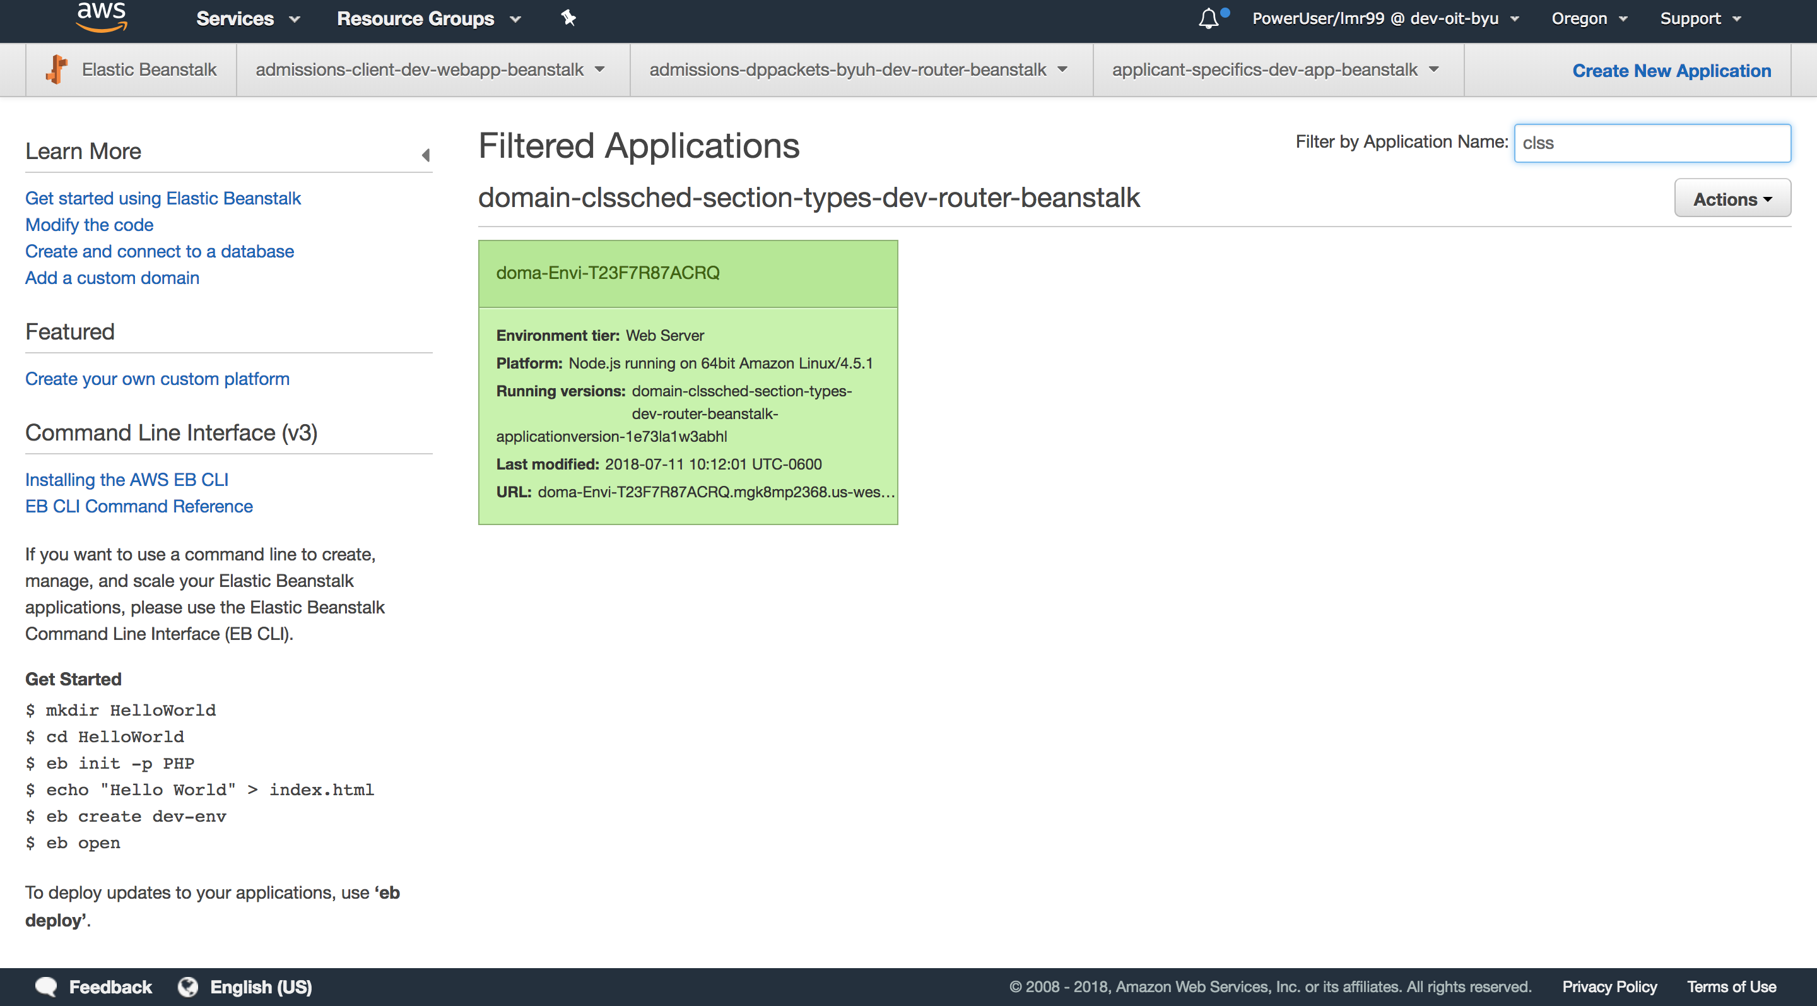Viewport: 1817px width, 1006px height.
Task: Collapse the Learn More side panel arrow
Action: click(426, 155)
